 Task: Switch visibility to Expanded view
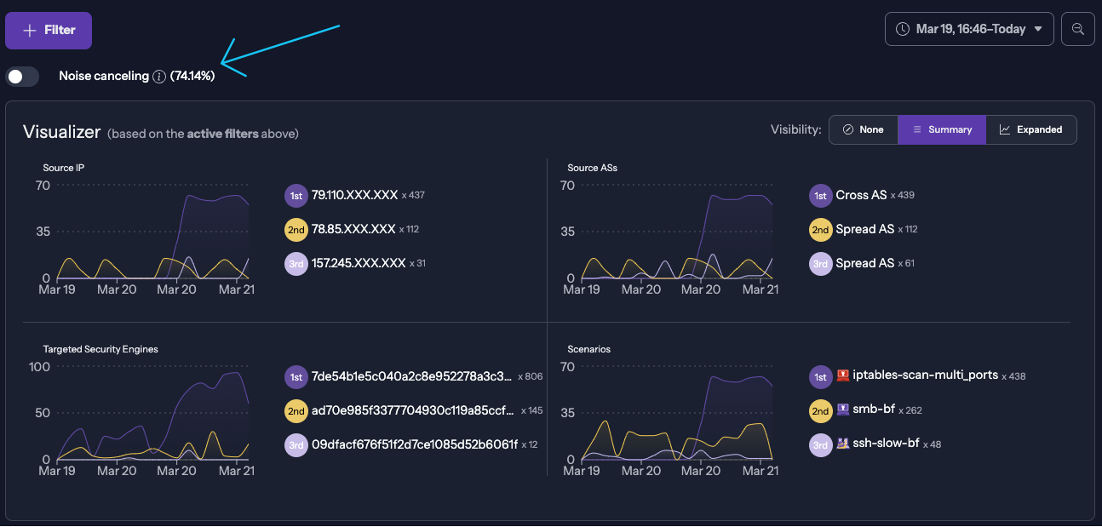[1030, 129]
